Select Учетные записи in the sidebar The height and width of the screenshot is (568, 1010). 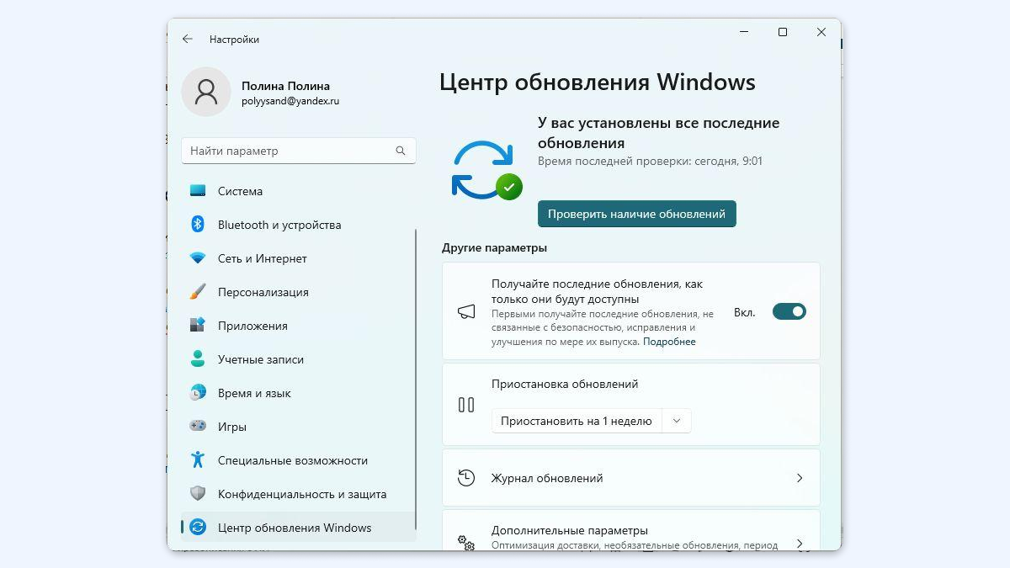298,359
